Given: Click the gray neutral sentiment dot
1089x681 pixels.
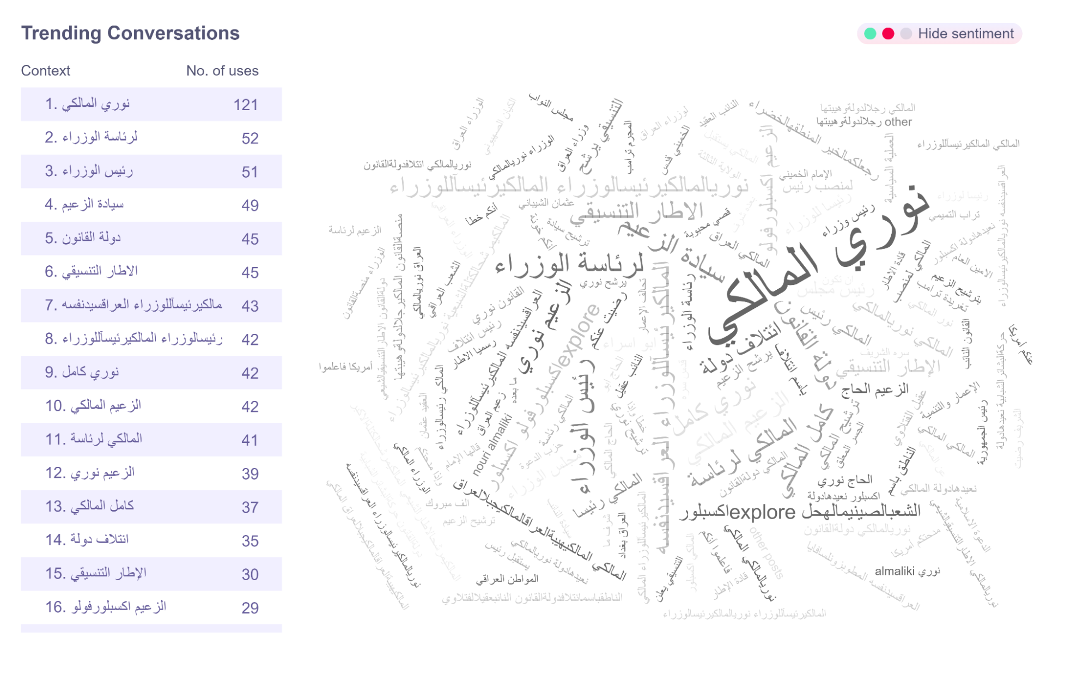Looking at the screenshot, I should pyautogui.click(x=906, y=34).
